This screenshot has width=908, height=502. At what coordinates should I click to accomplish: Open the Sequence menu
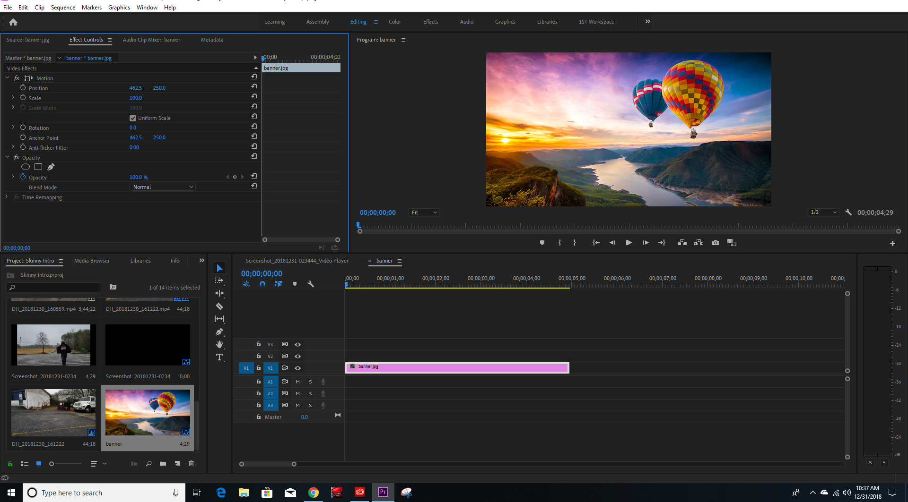63,7
